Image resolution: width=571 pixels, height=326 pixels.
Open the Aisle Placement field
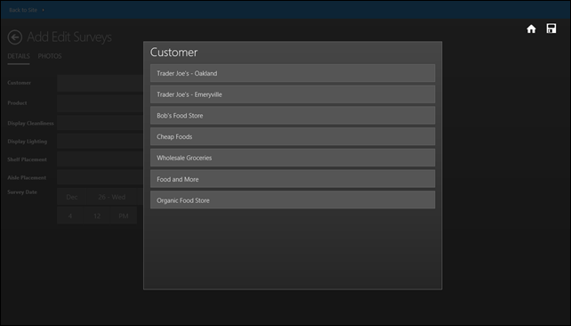click(101, 177)
